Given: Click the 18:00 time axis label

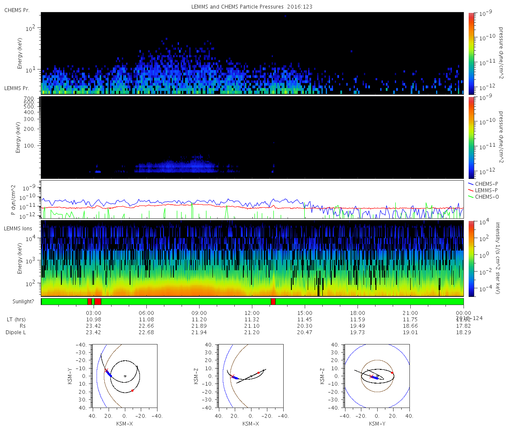Looking at the screenshot, I should [357, 313].
